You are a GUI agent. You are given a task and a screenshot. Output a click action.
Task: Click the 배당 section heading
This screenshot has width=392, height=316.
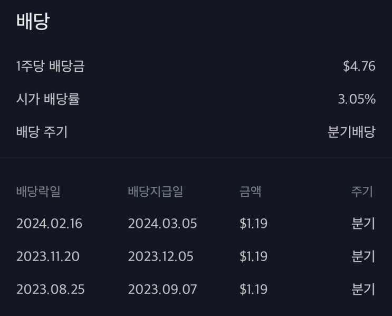[x=33, y=23]
